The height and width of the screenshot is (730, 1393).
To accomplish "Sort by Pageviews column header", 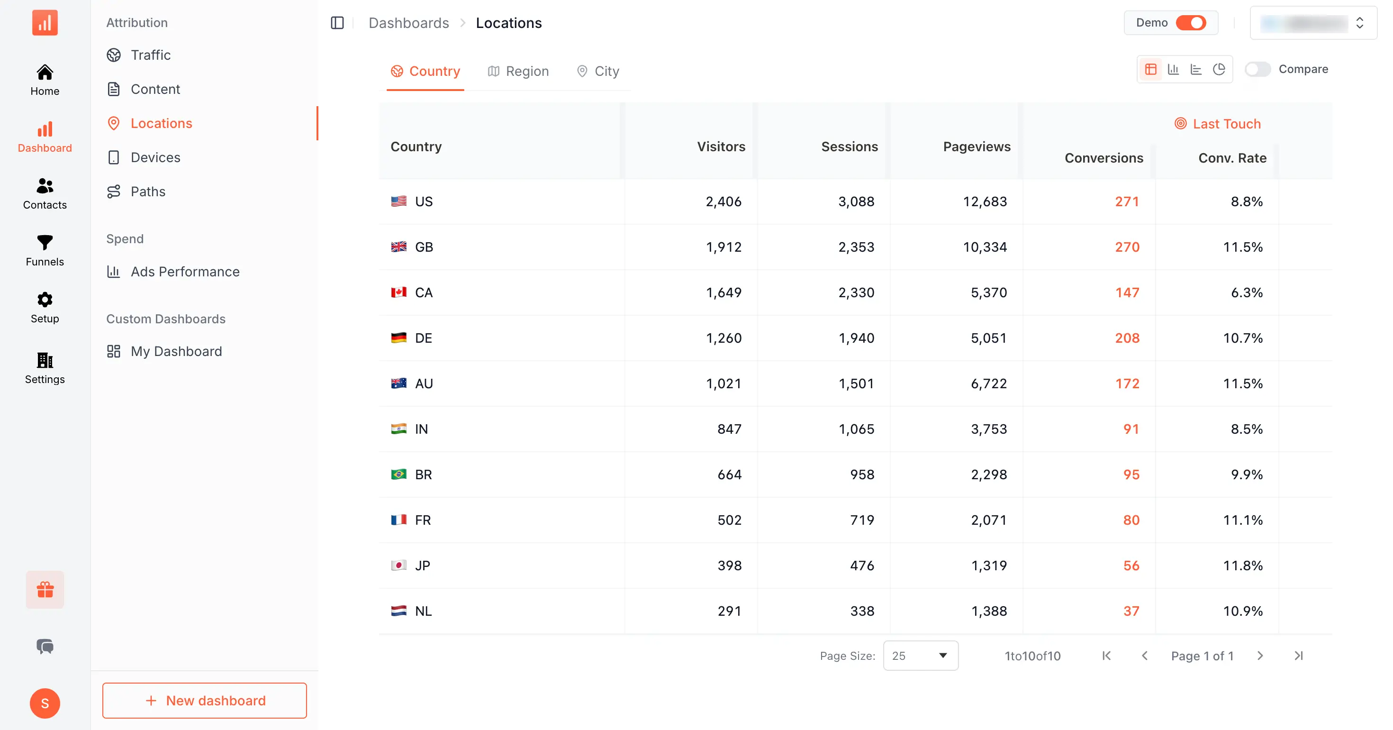I will (977, 146).
